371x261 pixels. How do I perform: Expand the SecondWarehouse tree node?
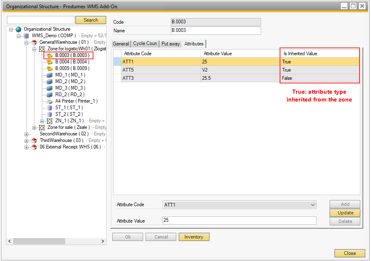(x=27, y=134)
